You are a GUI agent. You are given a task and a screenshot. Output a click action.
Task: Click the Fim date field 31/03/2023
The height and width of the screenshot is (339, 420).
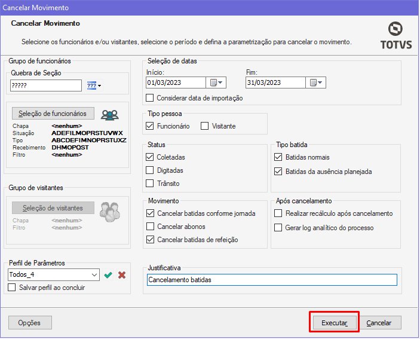coord(275,83)
